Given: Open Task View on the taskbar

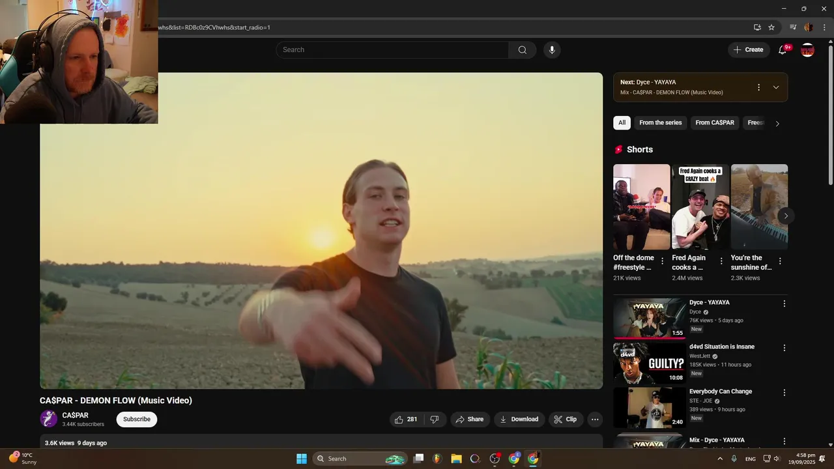Looking at the screenshot, I should (x=419, y=459).
